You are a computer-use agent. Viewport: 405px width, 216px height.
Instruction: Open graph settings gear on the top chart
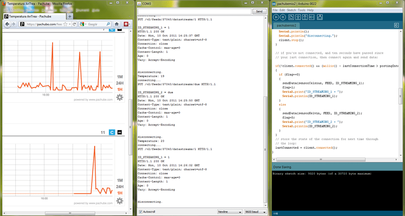120,98
